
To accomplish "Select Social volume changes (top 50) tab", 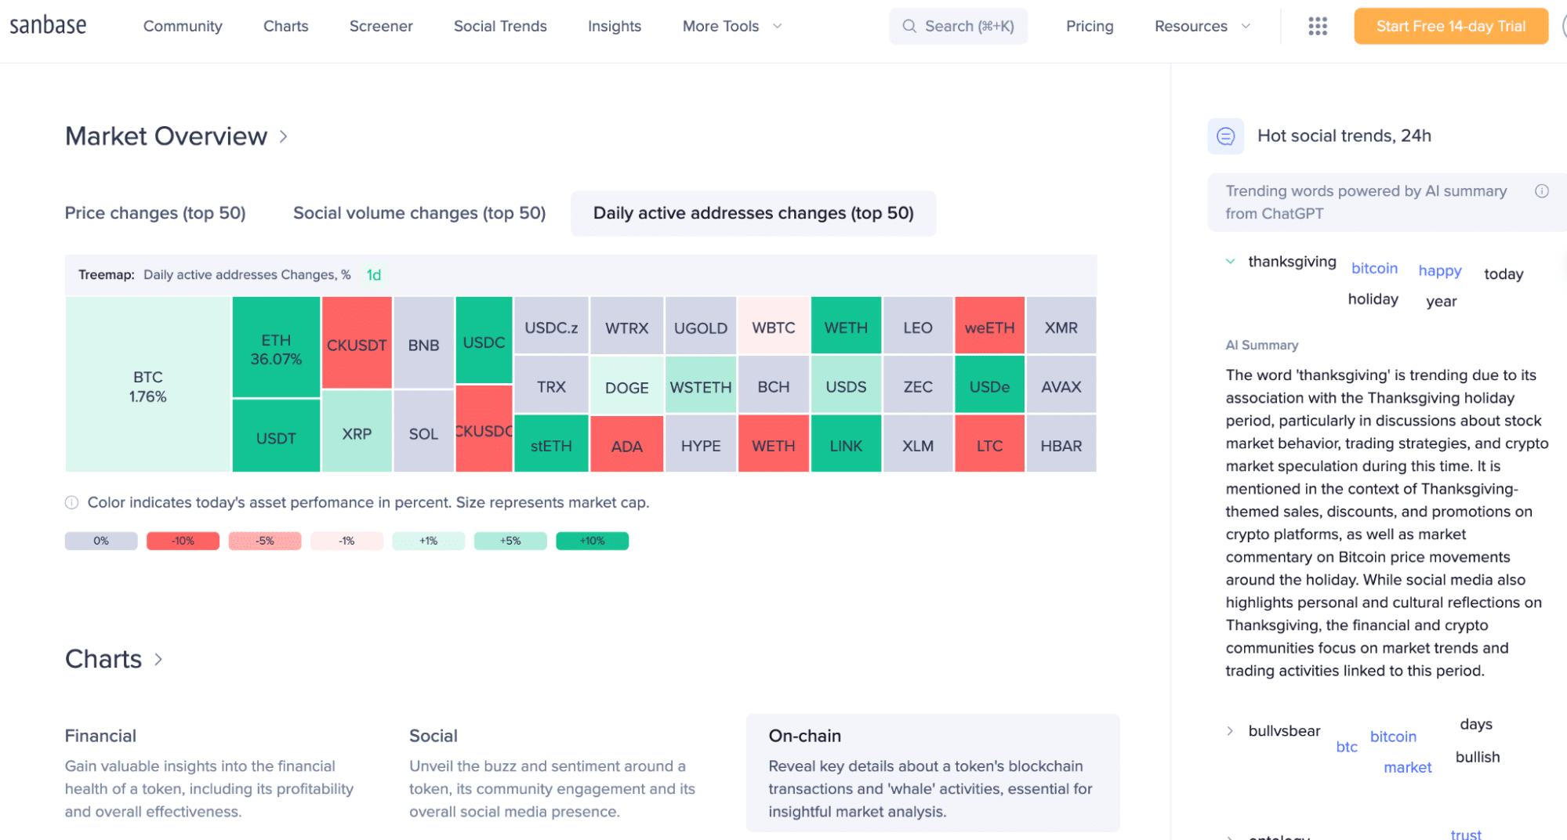I will 419,213.
